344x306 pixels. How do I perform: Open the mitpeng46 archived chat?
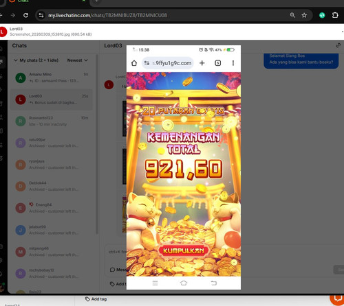click(x=52, y=252)
